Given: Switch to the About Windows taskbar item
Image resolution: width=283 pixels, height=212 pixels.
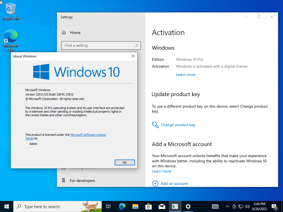Looking at the screenshot, I should pyautogui.click(x=175, y=206).
